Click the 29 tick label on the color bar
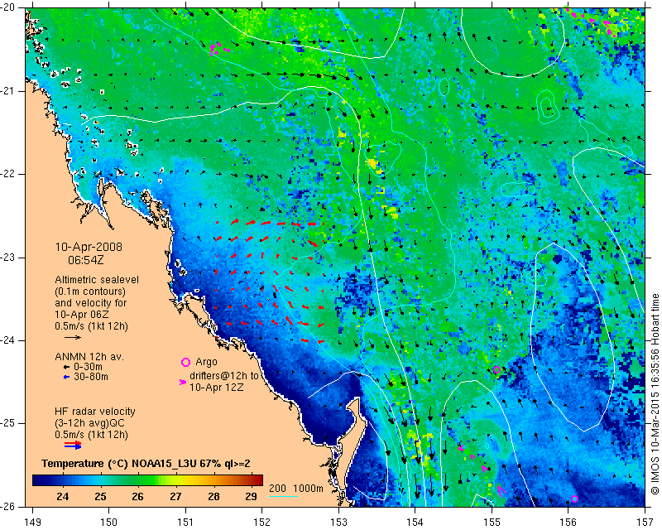Viewport: 662px width, 530px height. pos(251,496)
